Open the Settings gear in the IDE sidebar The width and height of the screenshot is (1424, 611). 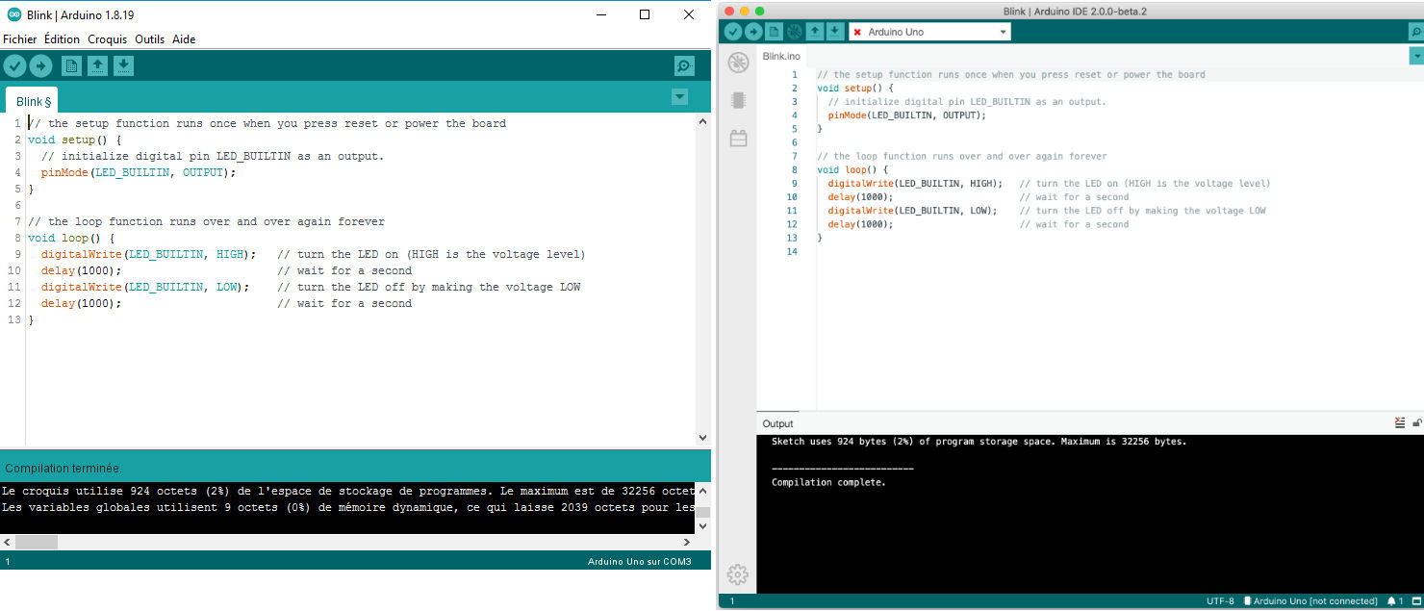click(x=737, y=574)
